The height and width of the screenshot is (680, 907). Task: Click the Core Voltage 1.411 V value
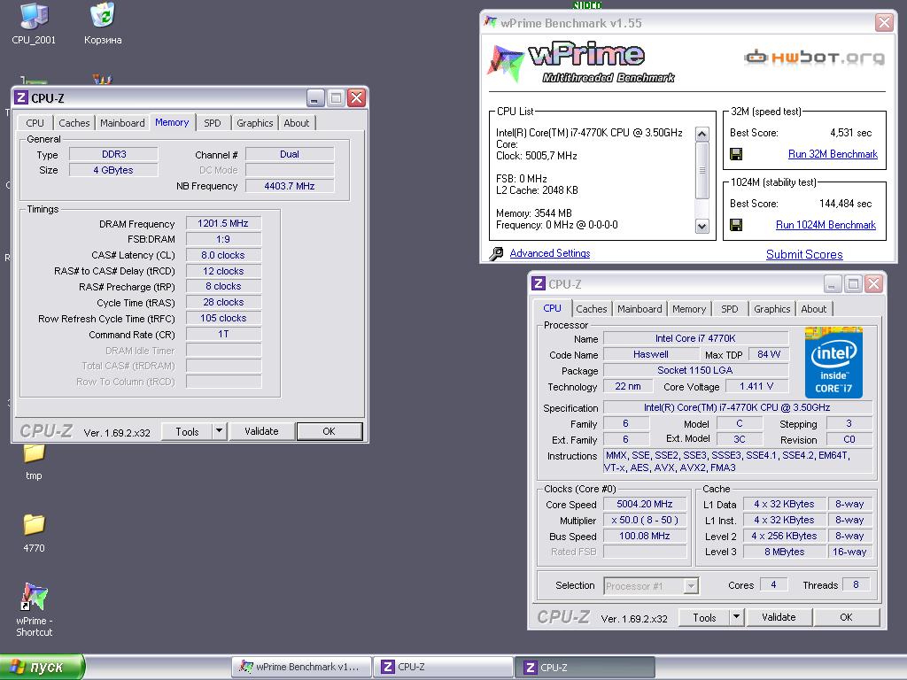click(756, 386)
